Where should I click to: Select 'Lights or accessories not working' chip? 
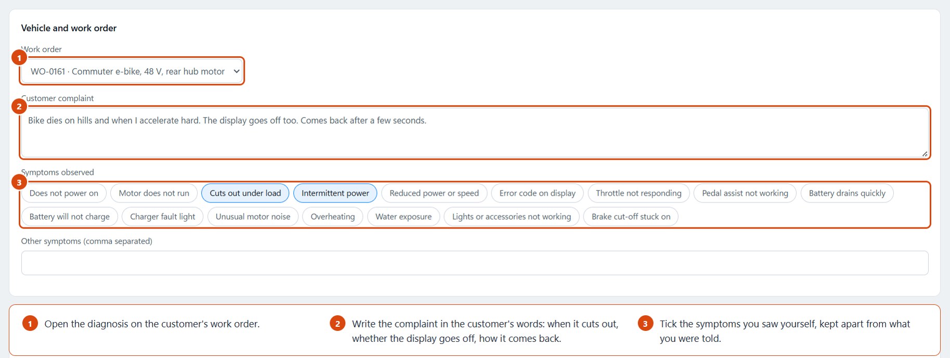coord(512,216)
